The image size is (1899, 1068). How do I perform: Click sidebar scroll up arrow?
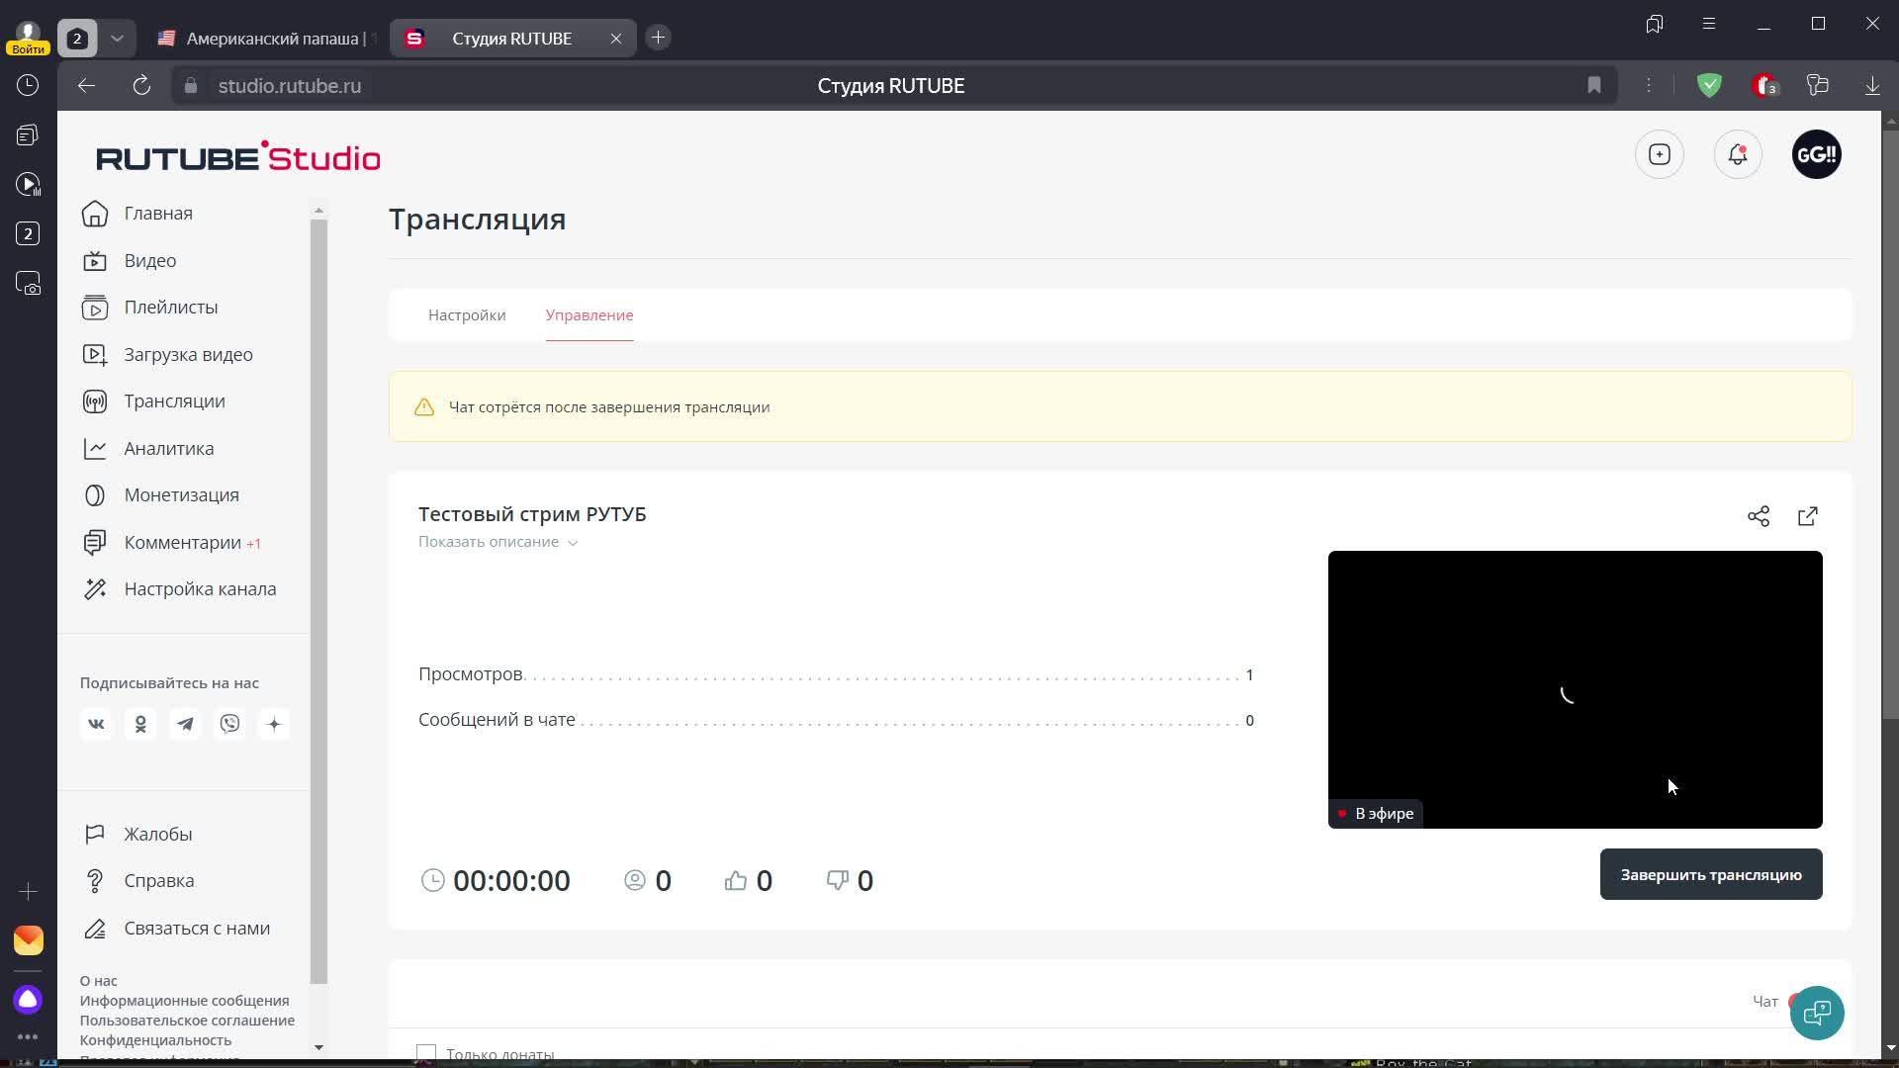[x=318, y=210]
